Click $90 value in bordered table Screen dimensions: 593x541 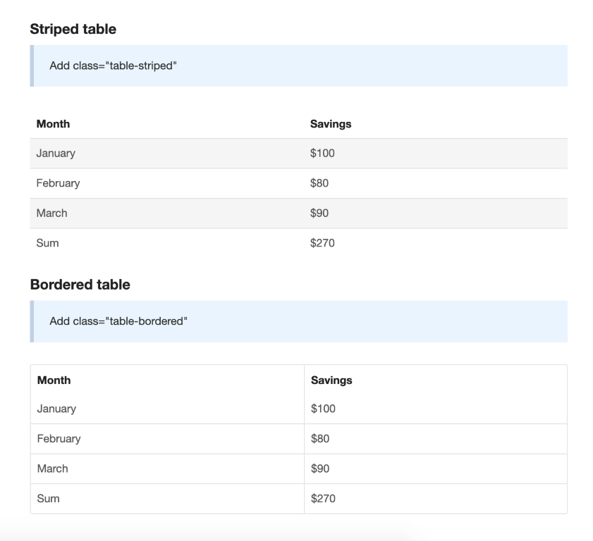[320, 468]
